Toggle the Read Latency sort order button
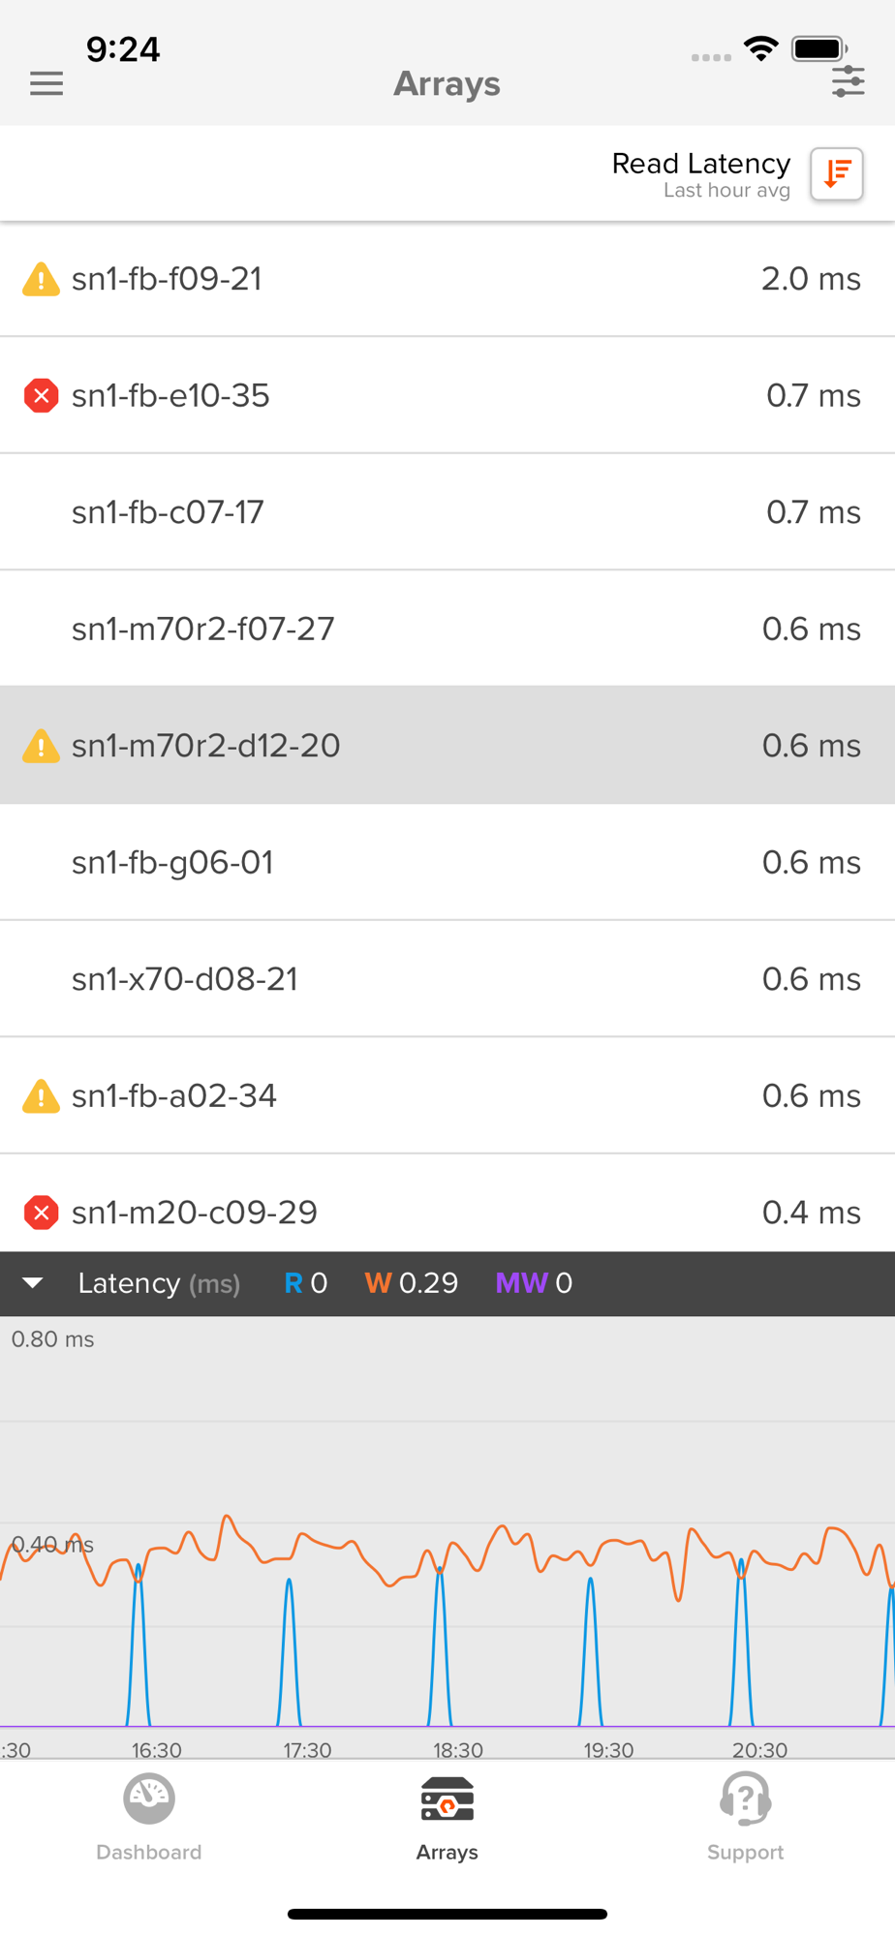This screenshot has height=1937, width=895. tap(837, 174)
